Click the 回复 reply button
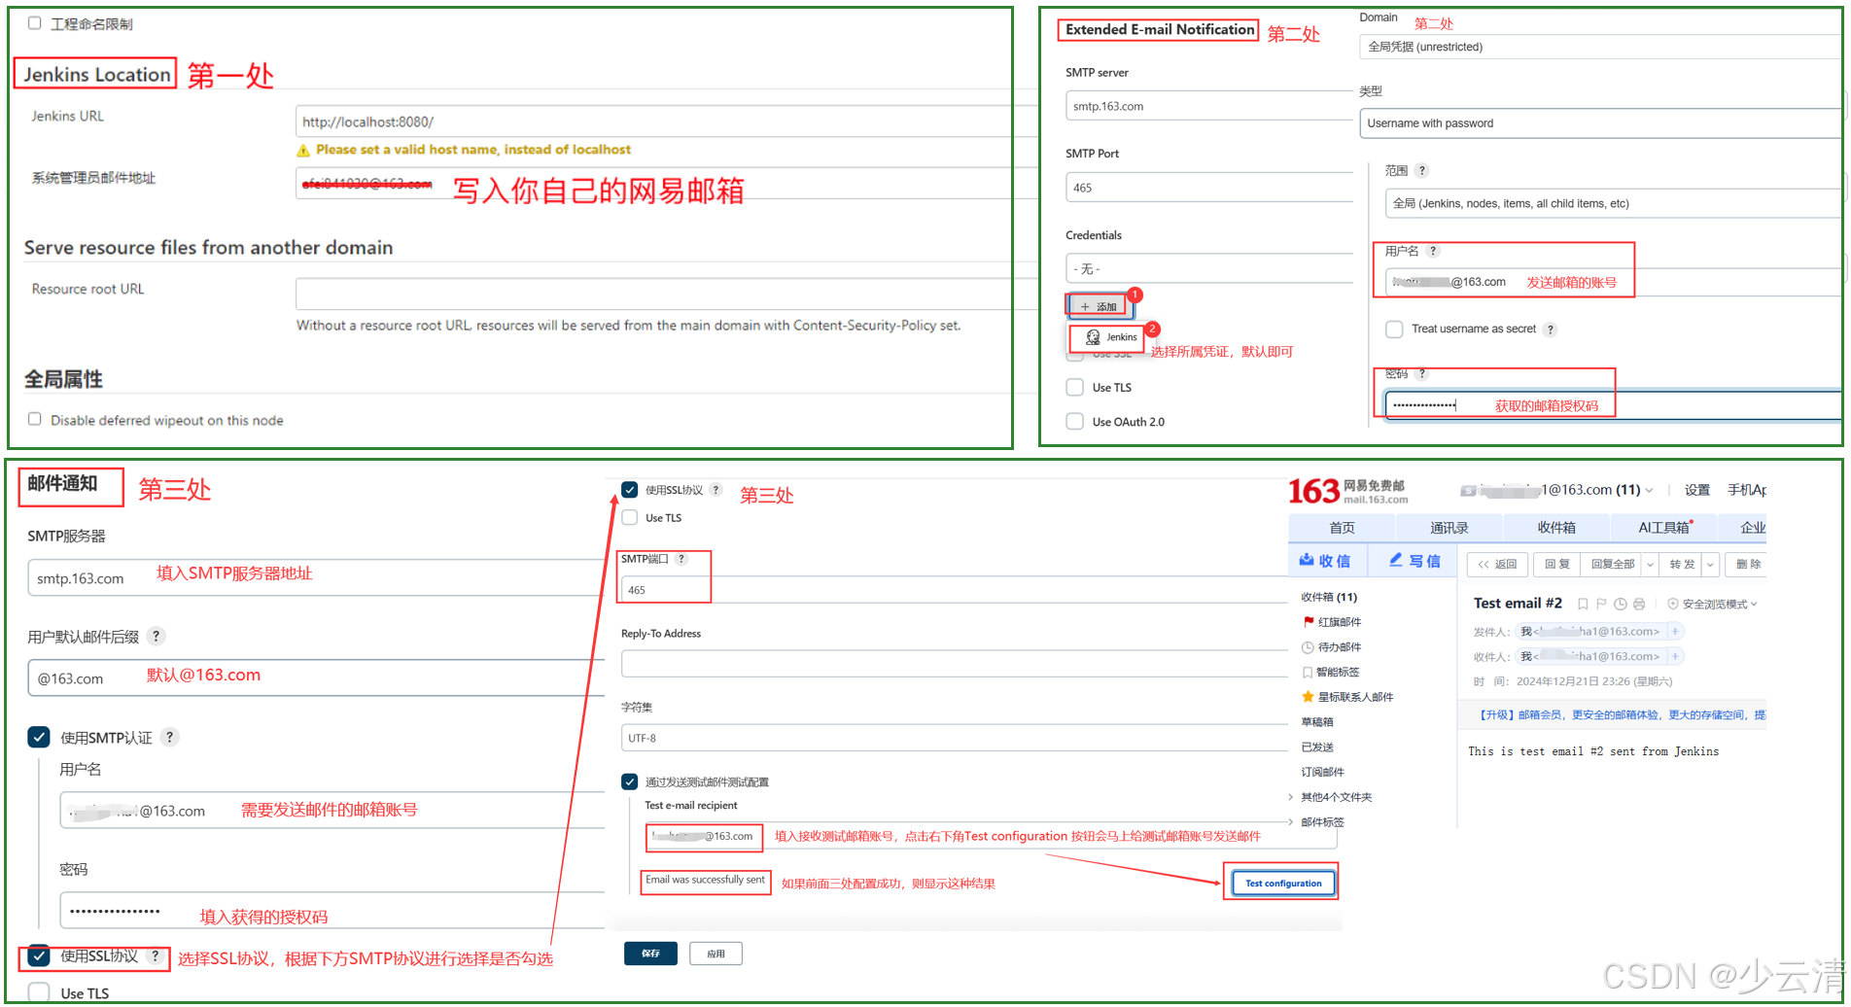The width and height of the screenshot is (1851, 1007). coord(1557,564)
